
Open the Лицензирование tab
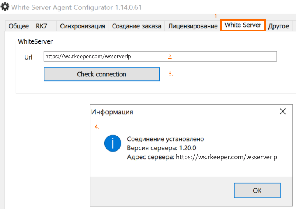[x=193, y=26]
